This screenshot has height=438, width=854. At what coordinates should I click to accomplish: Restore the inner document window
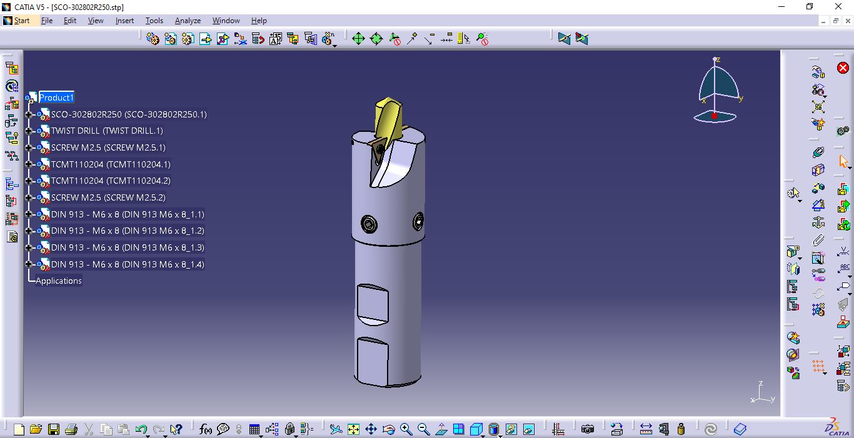[x=836, y=21]
